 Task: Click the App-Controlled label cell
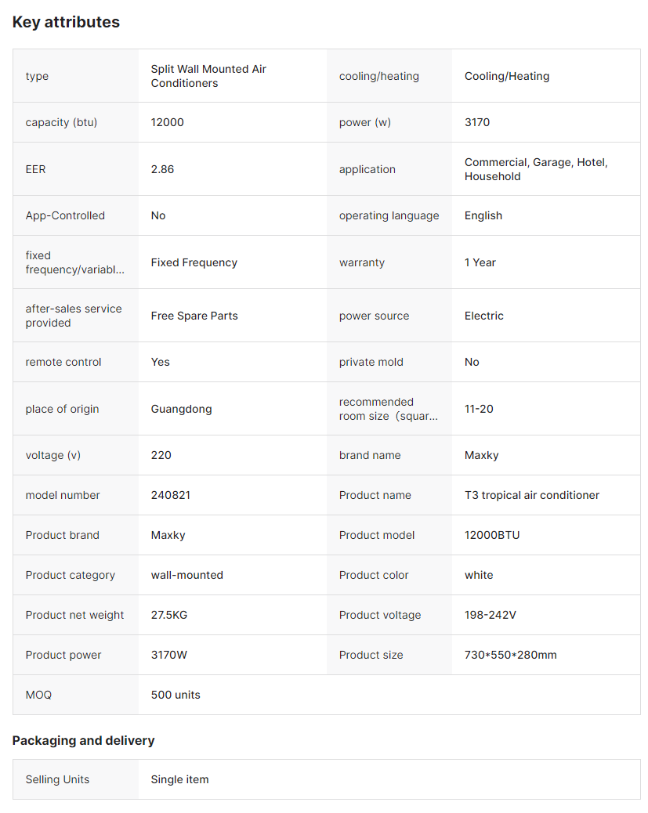[65, 215]
